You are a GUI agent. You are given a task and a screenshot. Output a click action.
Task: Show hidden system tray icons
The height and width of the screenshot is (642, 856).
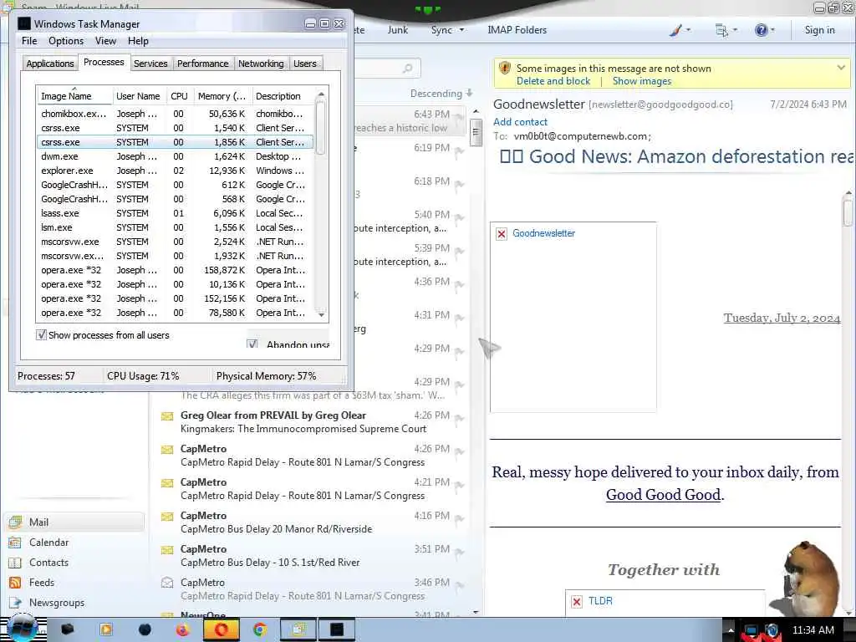point(731,630)
